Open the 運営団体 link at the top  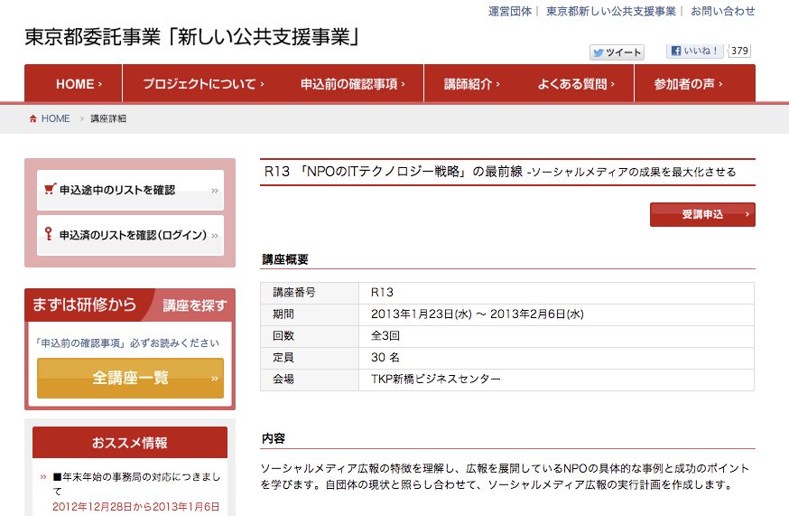(510, 12)
